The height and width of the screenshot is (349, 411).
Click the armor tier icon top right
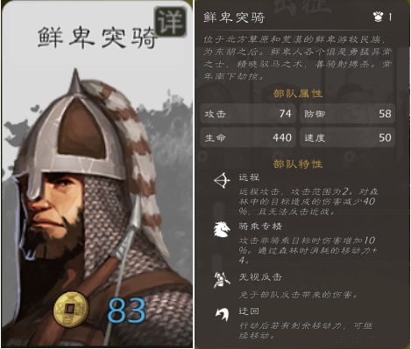[x=378, y=17]
